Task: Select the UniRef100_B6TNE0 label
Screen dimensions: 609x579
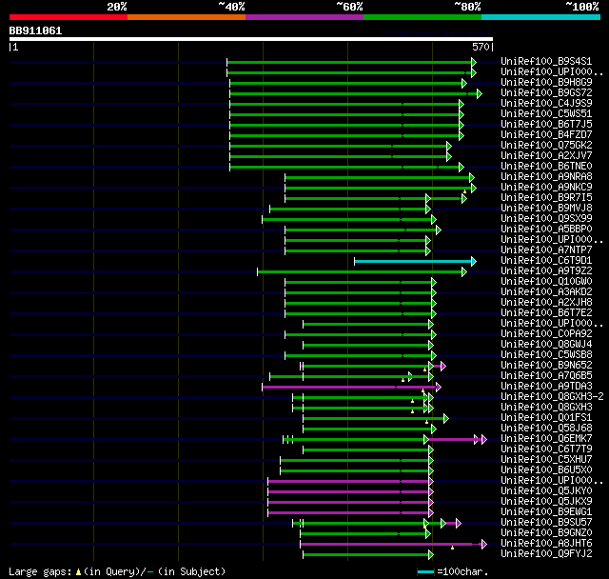Action: pyautogui.click(x=546, y=167)
